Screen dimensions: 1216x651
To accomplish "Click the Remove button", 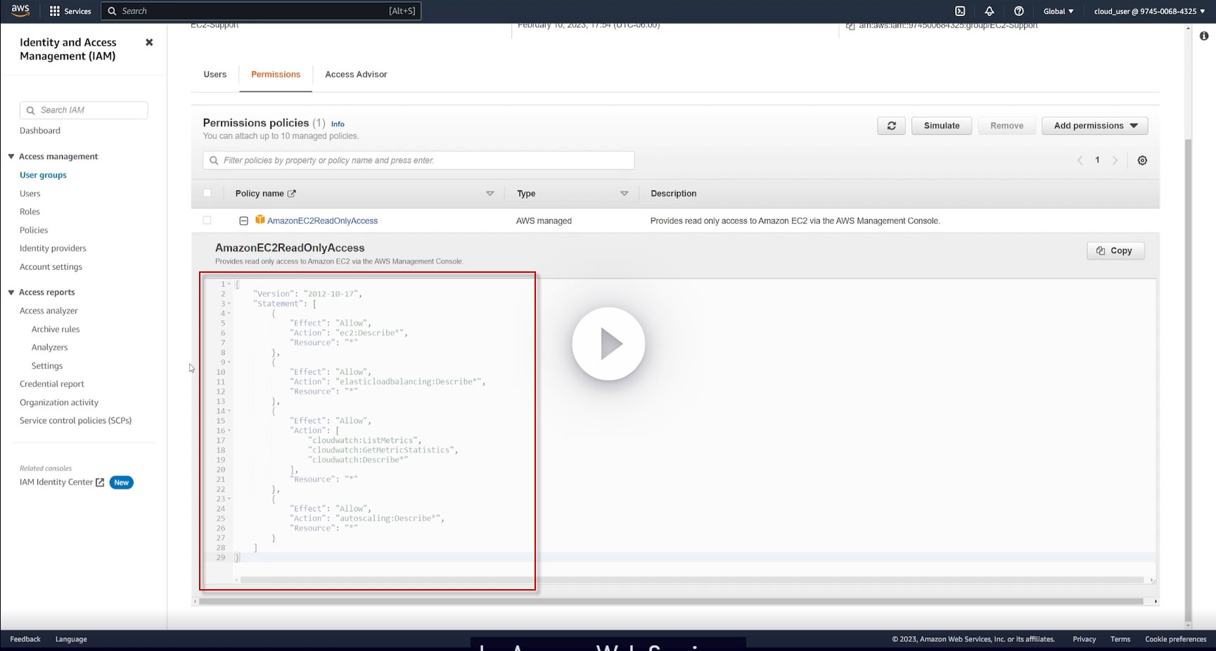I will (1006, 126).
